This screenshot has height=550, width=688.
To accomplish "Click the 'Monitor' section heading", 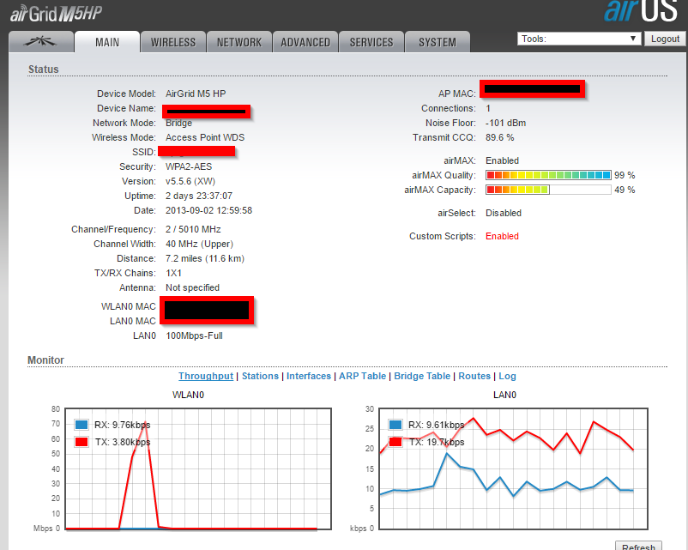I will tap(45, 360).
